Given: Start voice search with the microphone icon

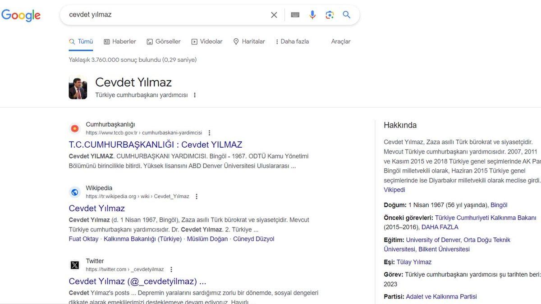Looking at the screenshot, I should click(x=312, y=14).
